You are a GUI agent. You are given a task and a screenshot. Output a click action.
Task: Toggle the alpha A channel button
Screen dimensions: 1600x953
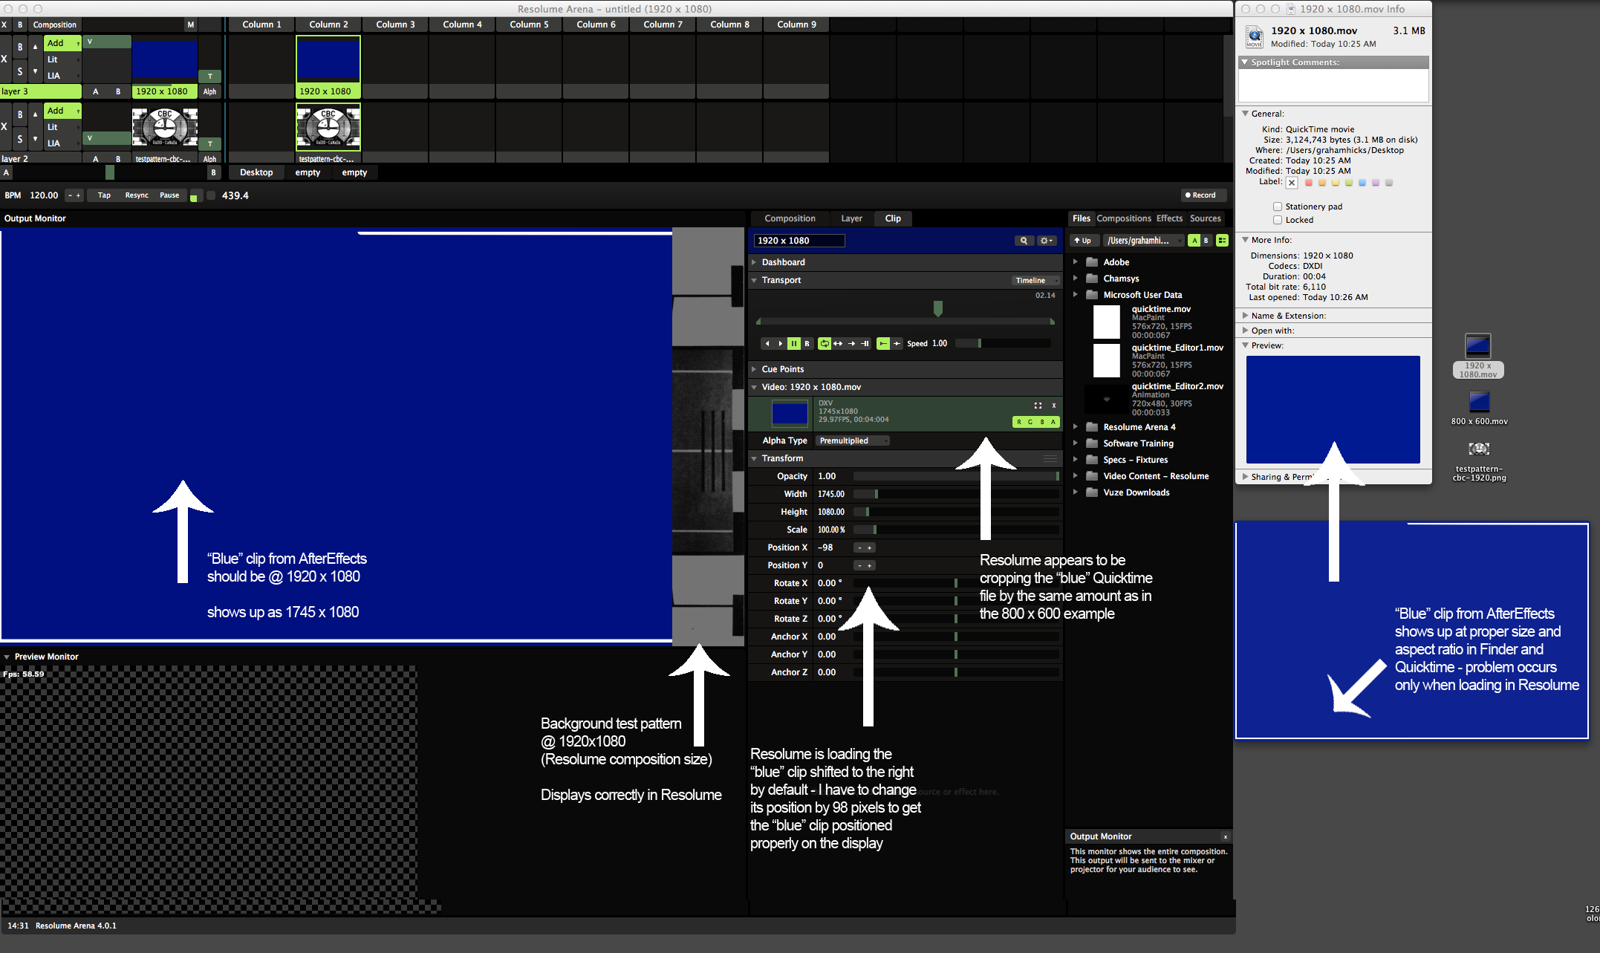1053,422
